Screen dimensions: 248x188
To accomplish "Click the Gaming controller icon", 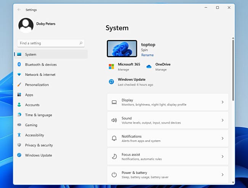I will tap(19, 125).
